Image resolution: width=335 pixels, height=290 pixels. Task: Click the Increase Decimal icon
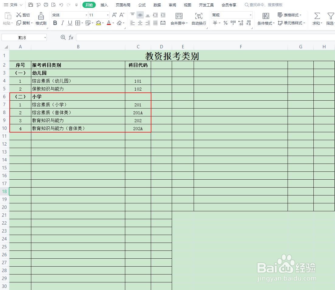[240, 23]
